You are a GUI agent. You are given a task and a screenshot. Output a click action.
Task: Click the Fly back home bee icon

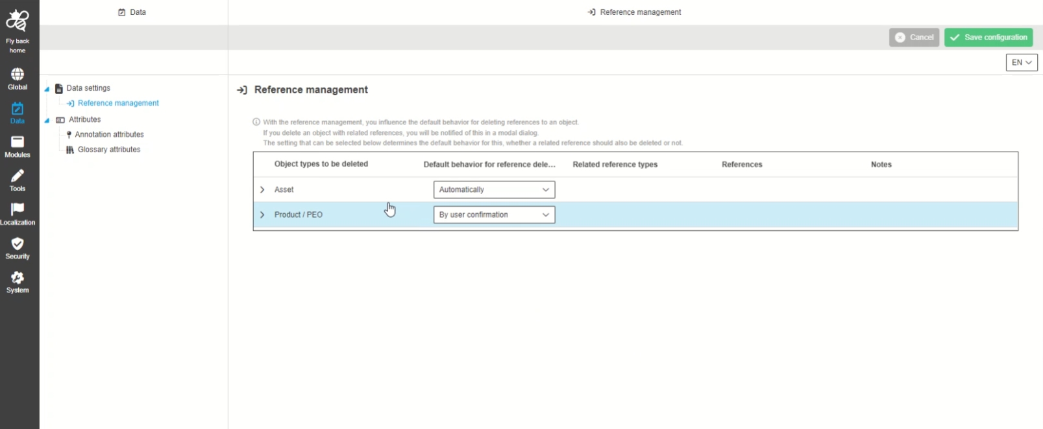click(18, 21)
